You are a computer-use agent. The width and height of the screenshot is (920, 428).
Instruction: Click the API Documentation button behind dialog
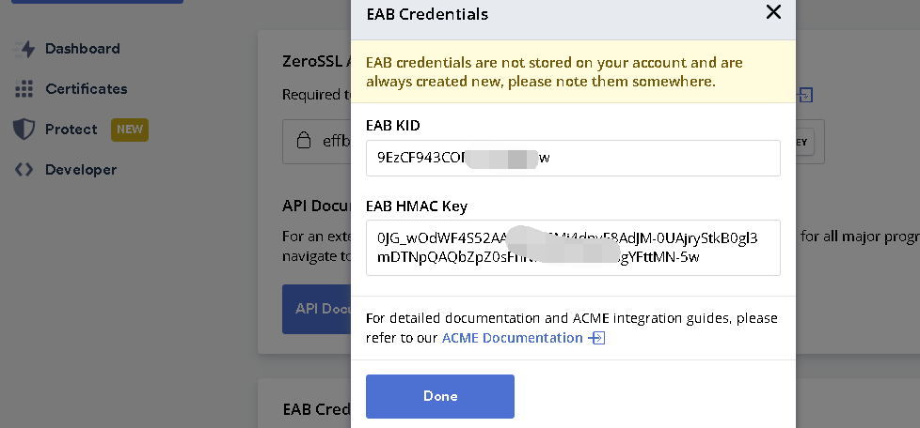(x=316, y=309)
